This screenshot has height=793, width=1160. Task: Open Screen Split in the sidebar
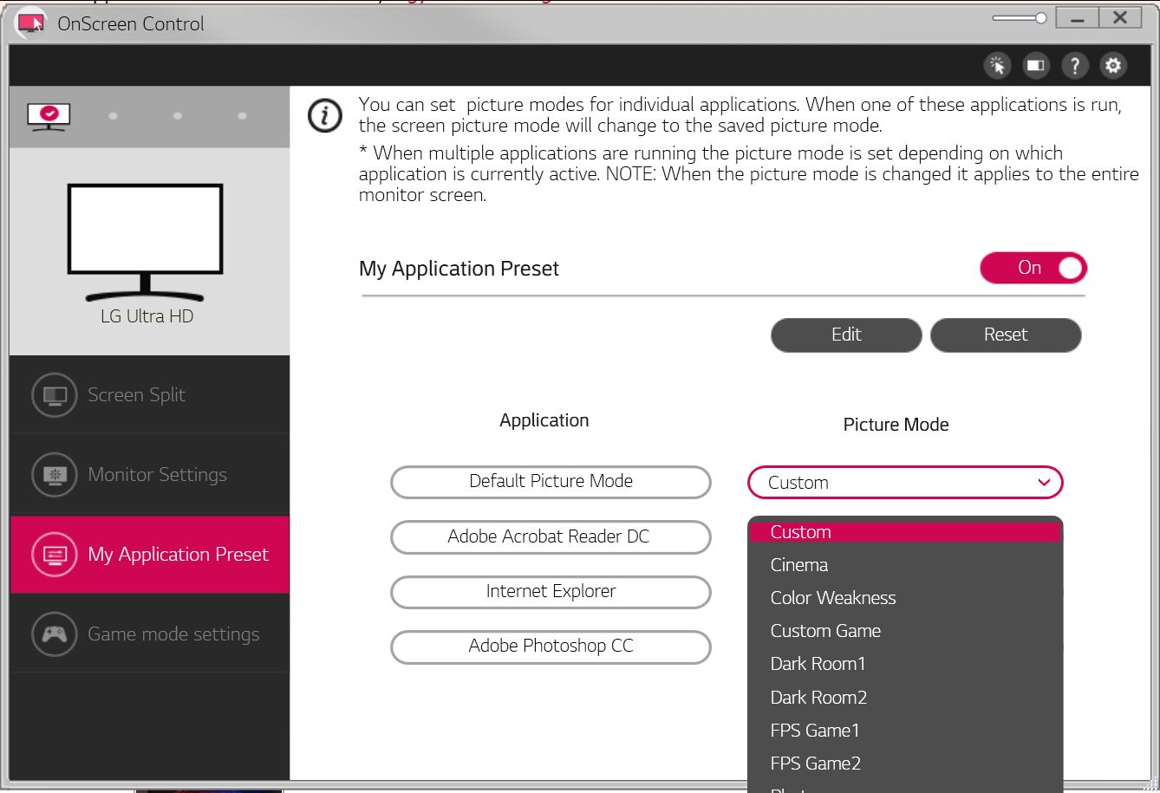149,395
